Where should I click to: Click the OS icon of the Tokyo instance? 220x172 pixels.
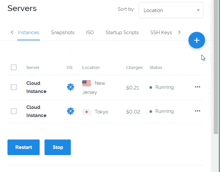71,111
